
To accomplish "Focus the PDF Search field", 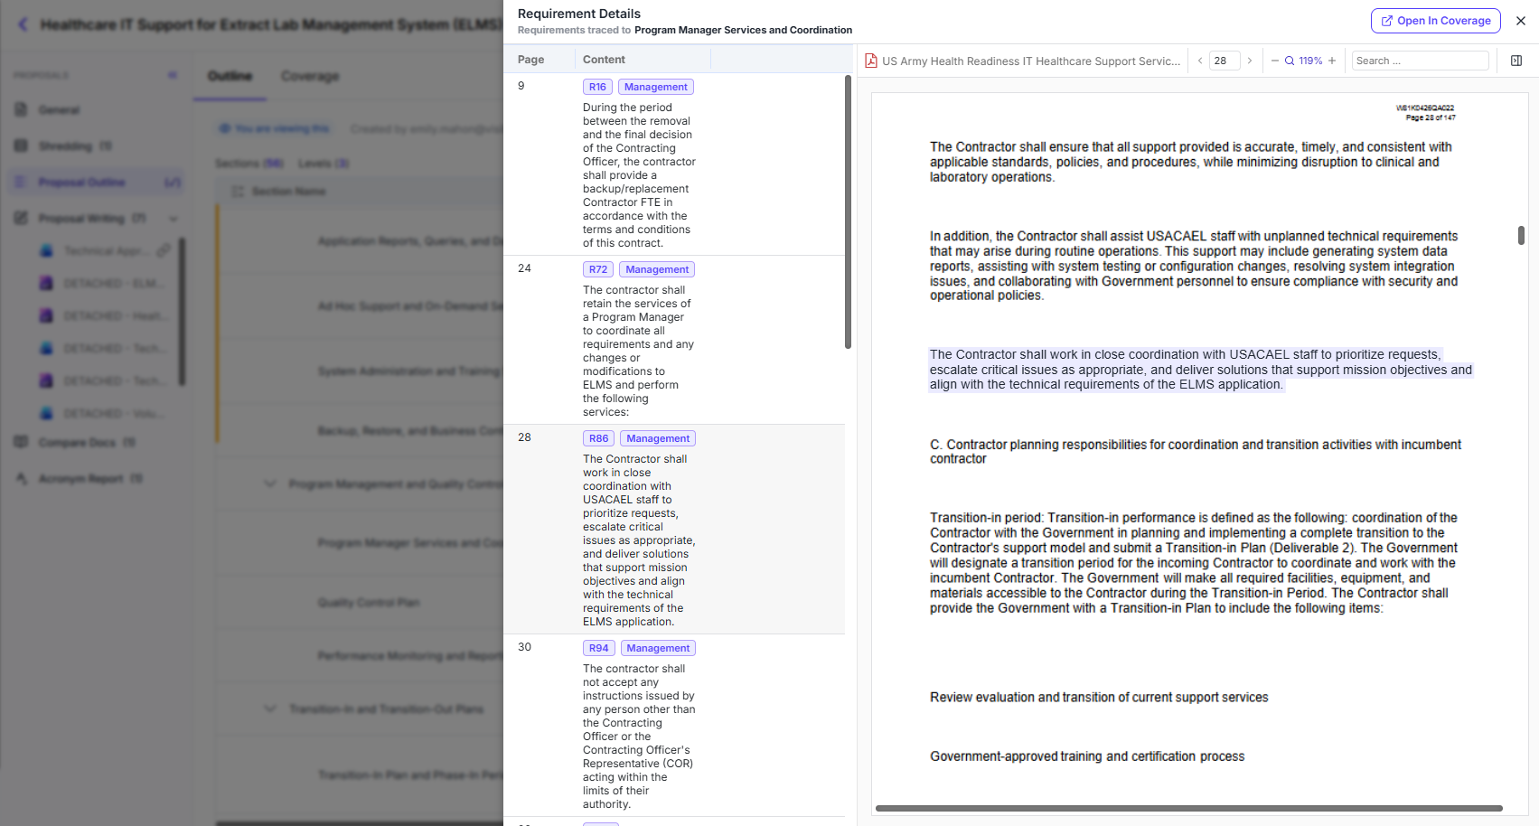I will [1420, 61].
